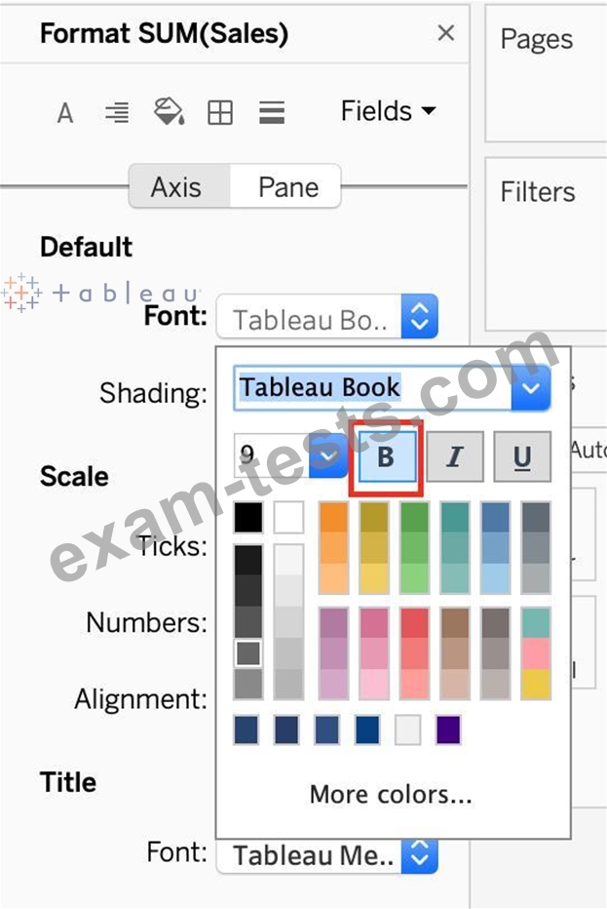Viewport: 607px width, 909px height.
Task: Open the Tableau Book font name dropdown
Action: point(531,387)
